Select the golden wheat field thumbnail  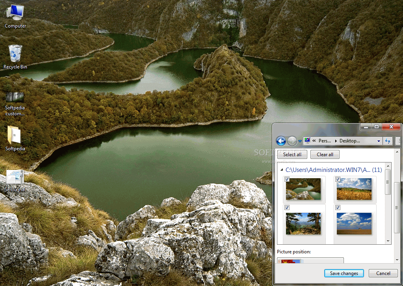354,189
